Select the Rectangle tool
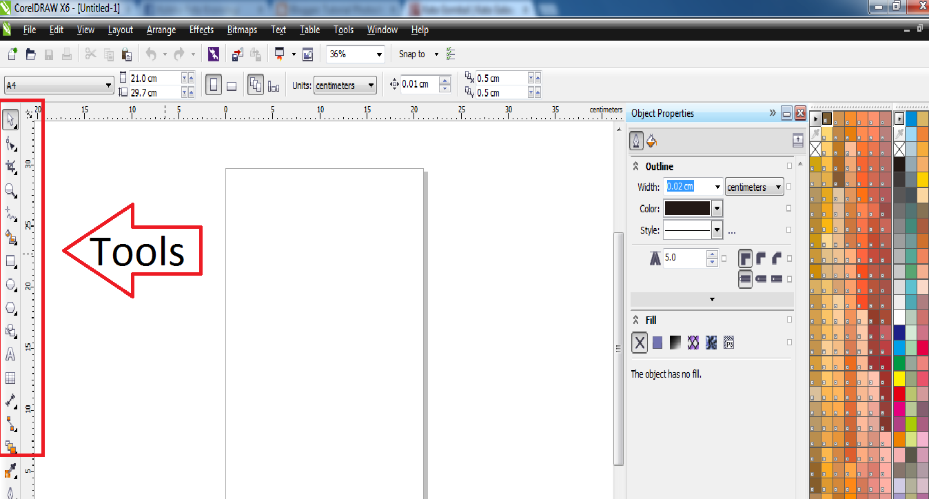Screen dimensions: 929x499 click(x=10, y=261)
